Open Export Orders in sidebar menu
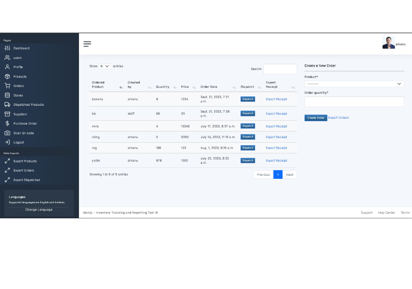Image resolution: width=412 pixels, height=289 pixels. tap(24, 170)
